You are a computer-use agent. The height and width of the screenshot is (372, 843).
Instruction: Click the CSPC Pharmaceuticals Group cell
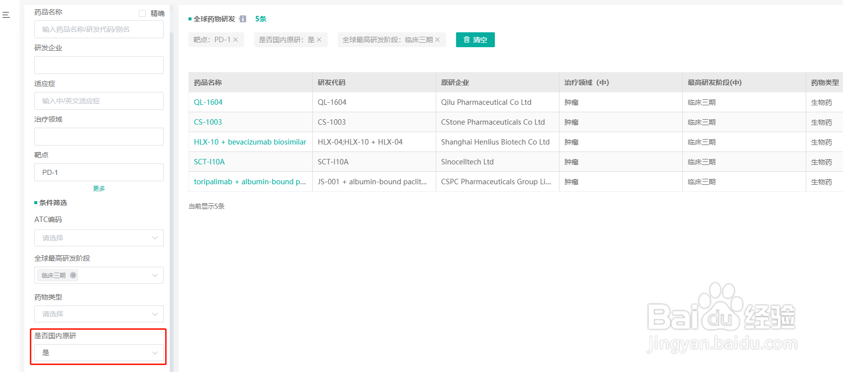pos(497,182)
